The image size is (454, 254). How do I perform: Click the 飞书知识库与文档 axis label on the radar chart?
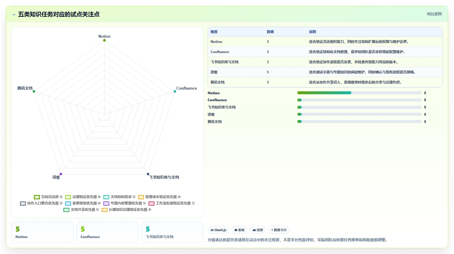coord(164,177)
